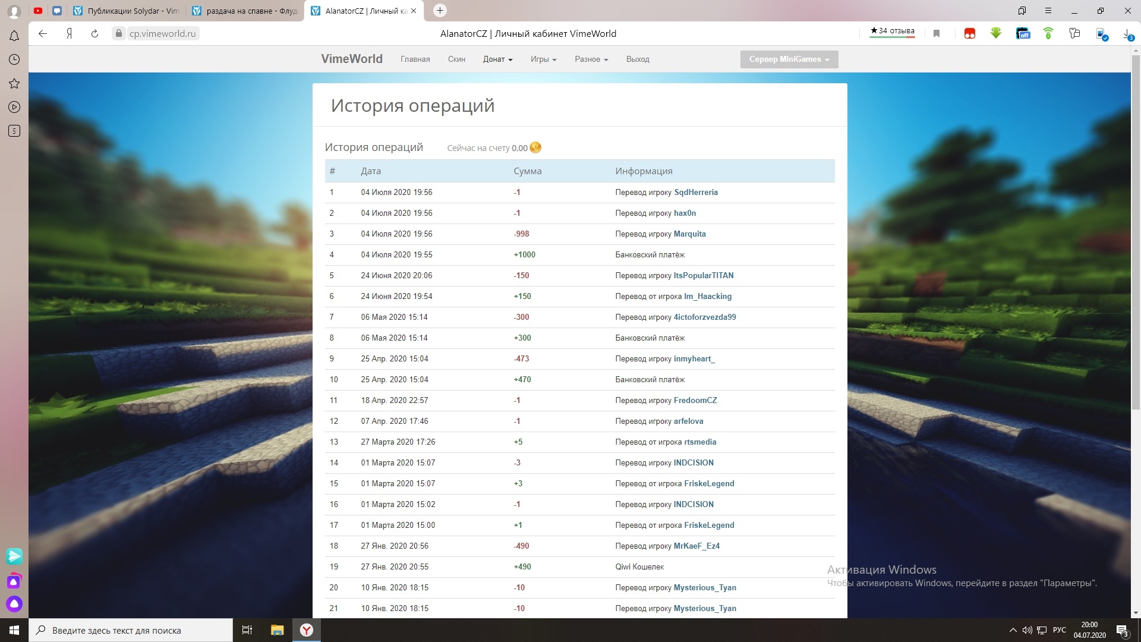Click the green download arrow extension
Viewport: 1141px width, 642px height.
996,34
